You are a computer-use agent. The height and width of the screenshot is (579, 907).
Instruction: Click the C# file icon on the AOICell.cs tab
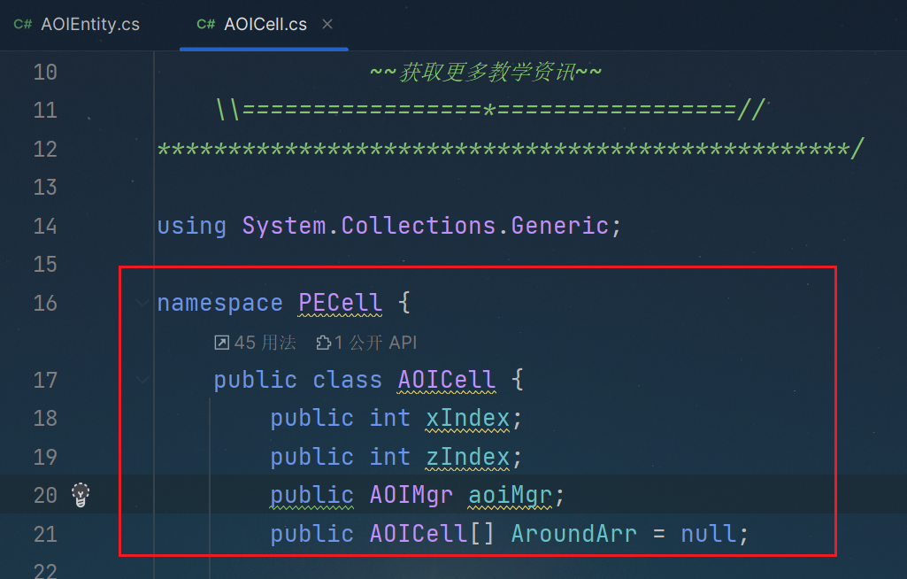[205, 24]
